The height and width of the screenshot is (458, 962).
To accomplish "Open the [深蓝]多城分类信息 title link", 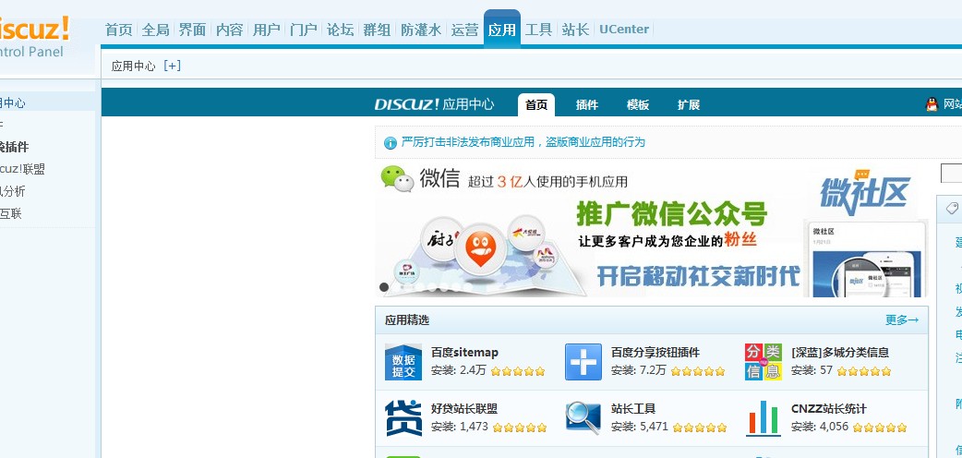I will 840,353.
